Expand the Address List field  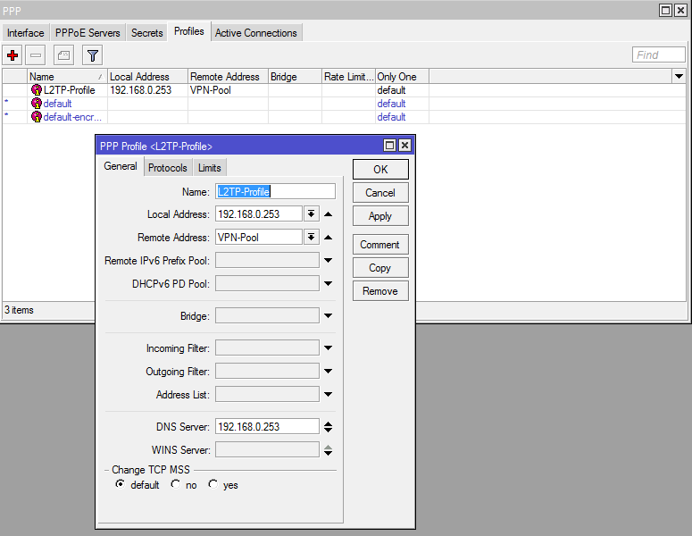[x=328, y=394]
